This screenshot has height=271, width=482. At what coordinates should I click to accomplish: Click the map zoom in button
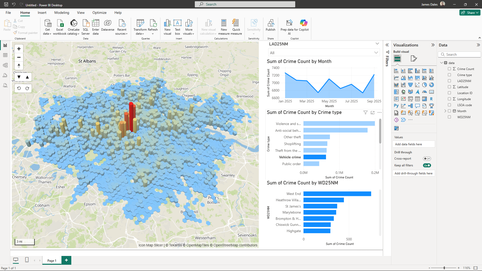19,49
